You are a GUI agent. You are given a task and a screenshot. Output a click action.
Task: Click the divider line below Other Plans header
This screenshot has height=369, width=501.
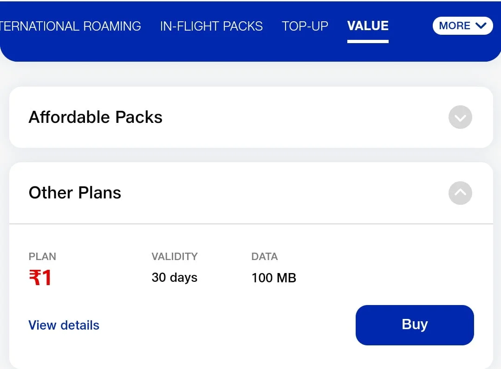251,224
